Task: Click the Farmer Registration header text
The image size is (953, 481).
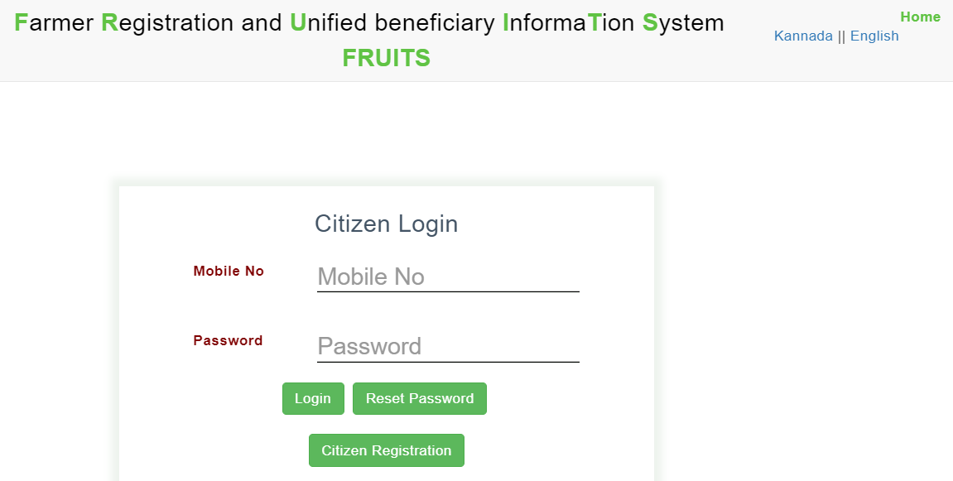Action: 370,22
